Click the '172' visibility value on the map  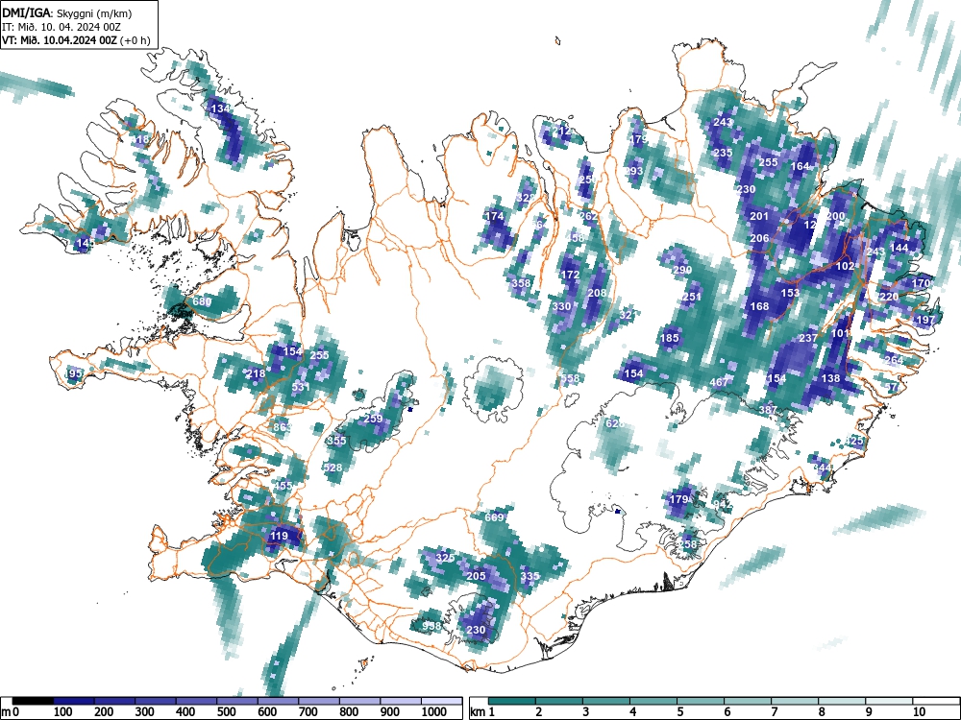coord(570,275)
